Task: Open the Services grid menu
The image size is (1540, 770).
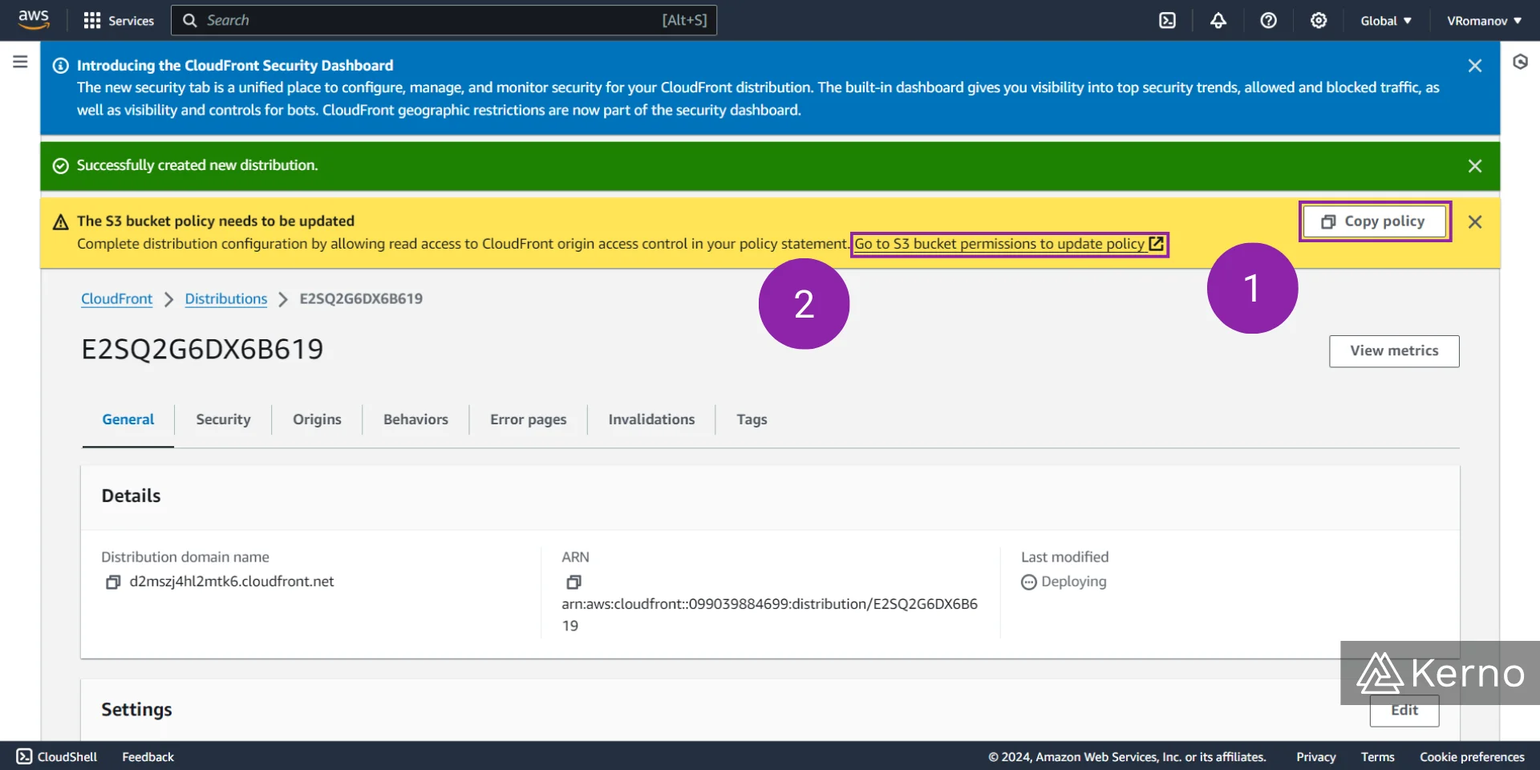Action: point(119,21)
